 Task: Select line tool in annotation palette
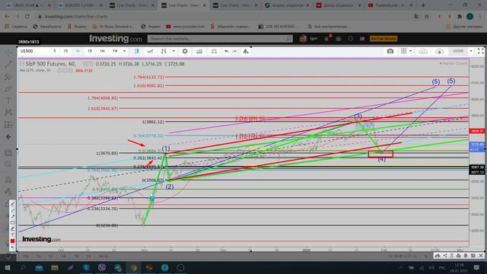pos(12,210)
